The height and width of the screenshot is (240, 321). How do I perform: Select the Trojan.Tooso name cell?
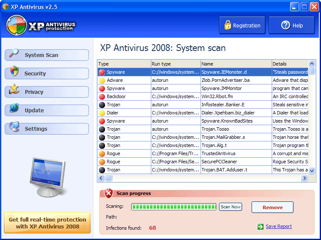[x=236, y=129]
